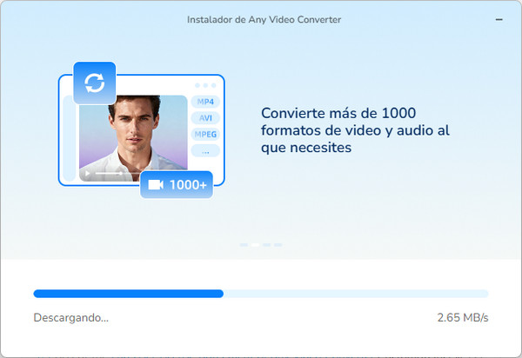This screenshot has height=358, width=522.
Task: Minimize the Any Video Converter installer window
Action: (x=499, y=20)
